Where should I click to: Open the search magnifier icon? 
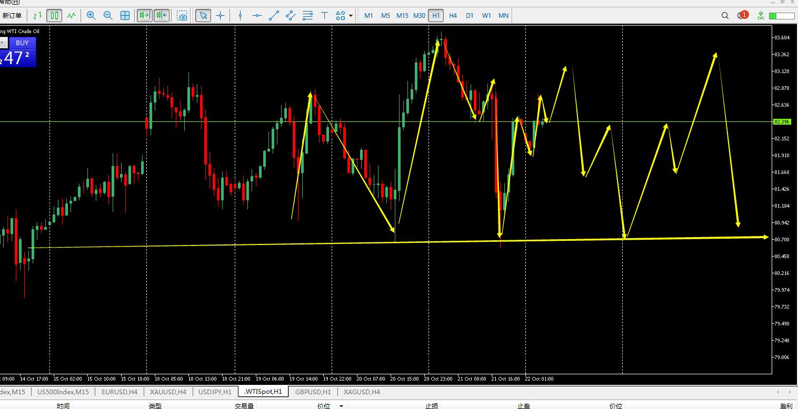(725, 16)
